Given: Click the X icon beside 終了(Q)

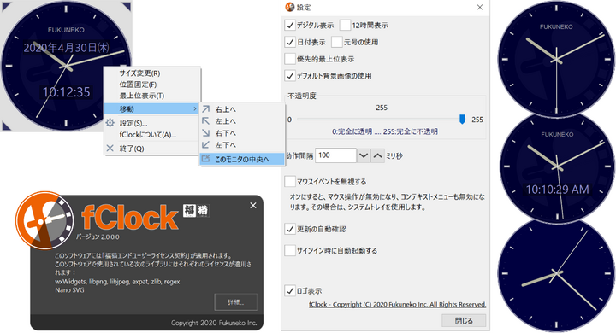Looking at the screenshot, I should click(x=110, y=149).
